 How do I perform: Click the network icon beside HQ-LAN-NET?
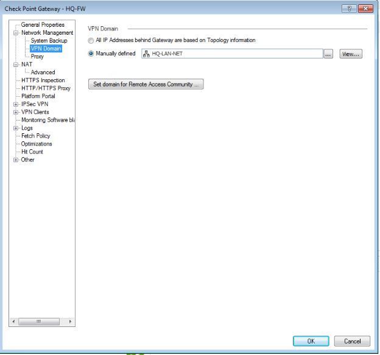[x=146, y=54]
